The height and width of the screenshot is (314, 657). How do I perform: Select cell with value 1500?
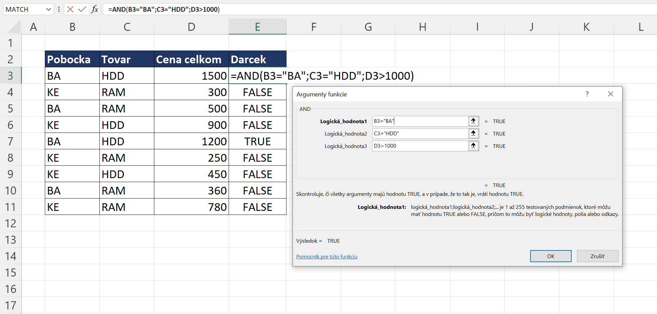(191, 76)
